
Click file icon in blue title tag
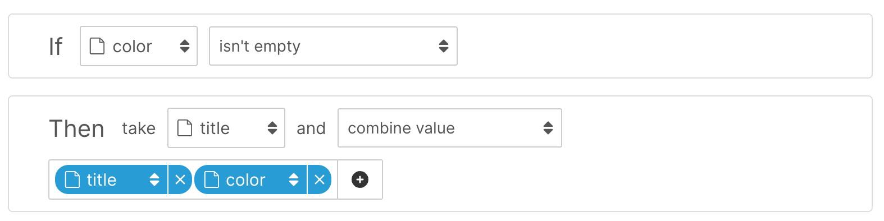72,179
